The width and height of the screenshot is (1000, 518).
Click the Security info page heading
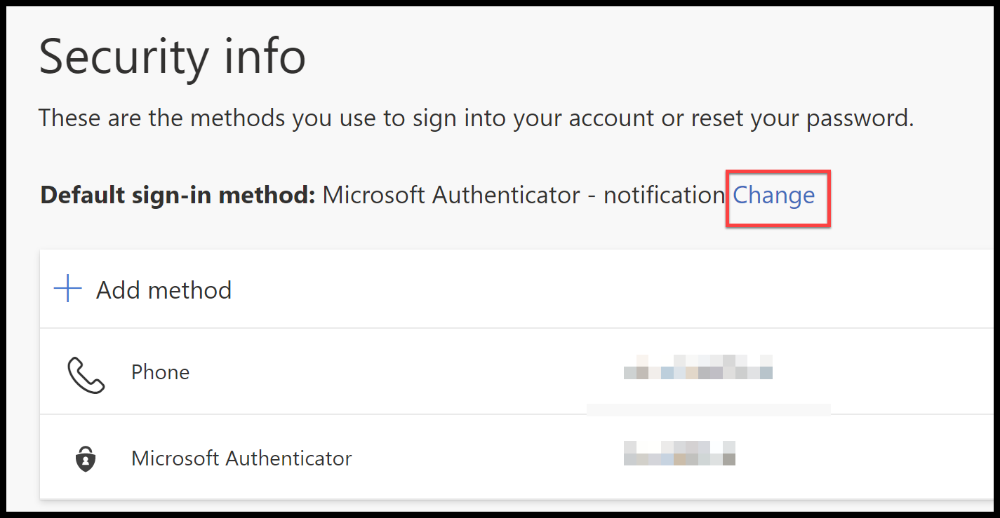pos(172,56)
